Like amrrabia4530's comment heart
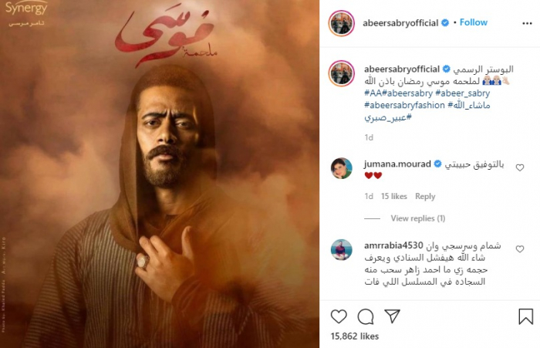The height and width of the screenshot is (348, 540). point(520,248)
